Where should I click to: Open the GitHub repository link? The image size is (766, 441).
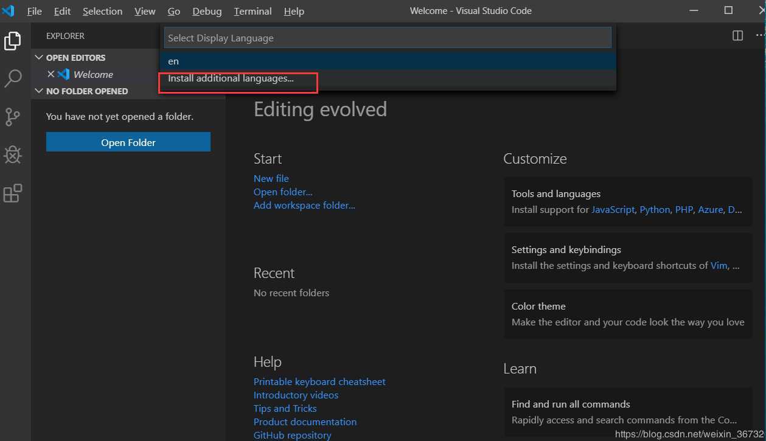click(x=292, y=435)
